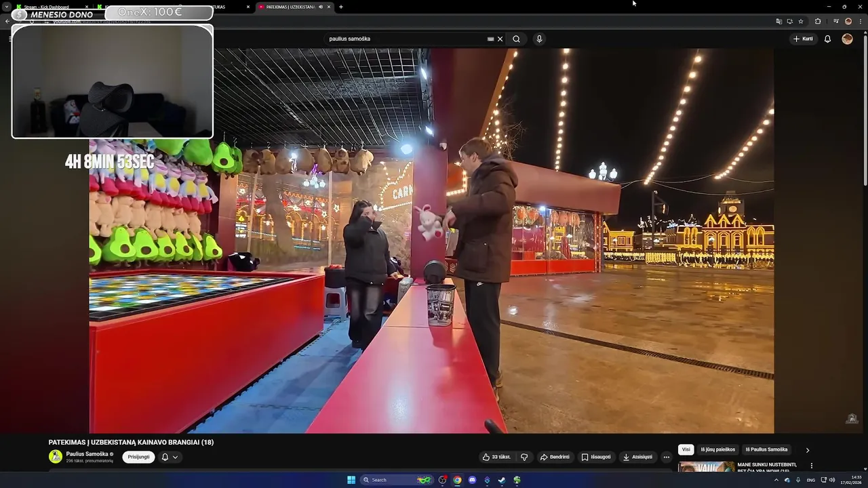Open Steam from the taskbar
The image size is (868, 488).
[502, 480]
